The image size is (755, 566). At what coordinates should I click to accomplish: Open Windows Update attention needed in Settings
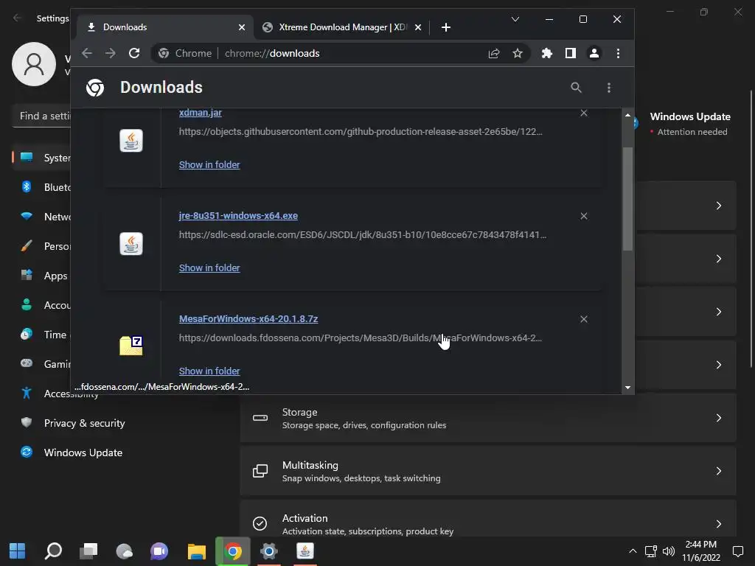[689, 124]
